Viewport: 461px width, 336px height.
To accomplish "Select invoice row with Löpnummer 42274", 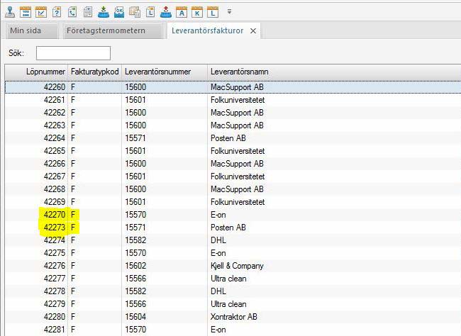I will point(233,240).
